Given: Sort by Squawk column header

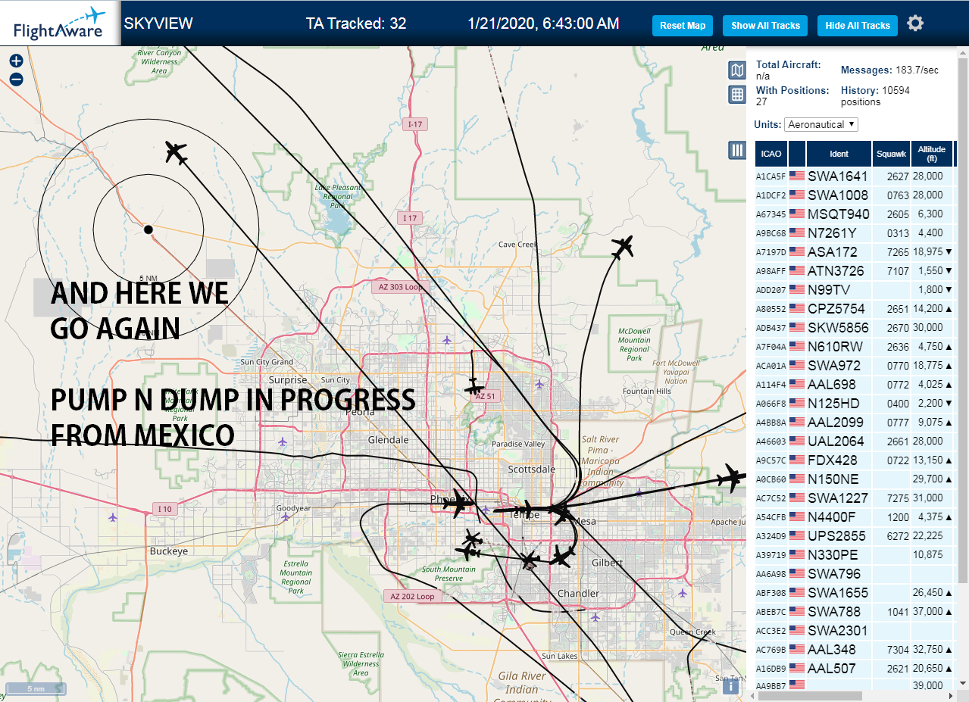Looking at the screenshot, I should click(x=891, y=154).
